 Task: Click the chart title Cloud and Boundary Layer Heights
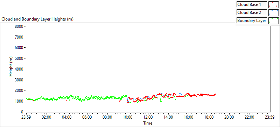[x=37, y=19]
